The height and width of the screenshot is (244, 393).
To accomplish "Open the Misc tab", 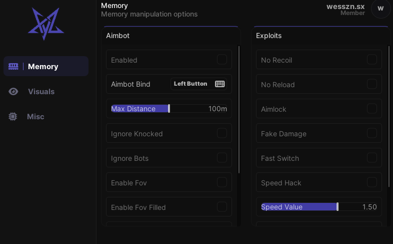I will (35, 117).
